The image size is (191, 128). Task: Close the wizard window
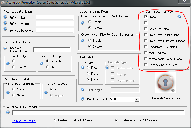(185, 2)
